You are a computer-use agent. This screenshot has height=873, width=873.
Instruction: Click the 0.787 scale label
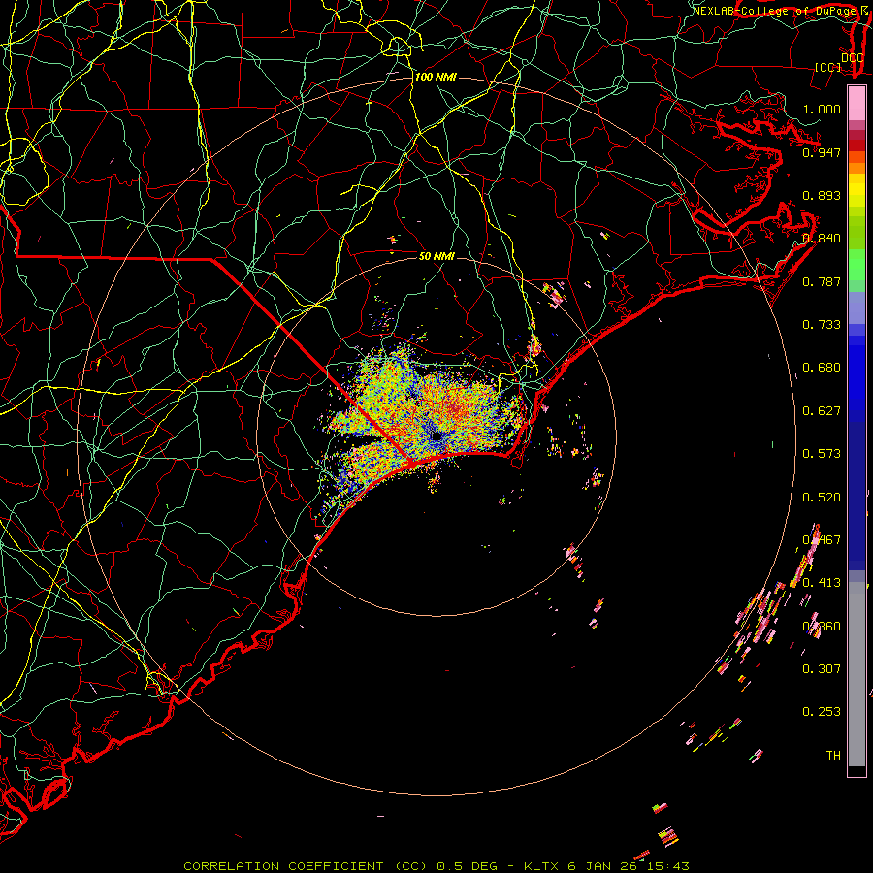pyautogui.click(x=822, y=281)
